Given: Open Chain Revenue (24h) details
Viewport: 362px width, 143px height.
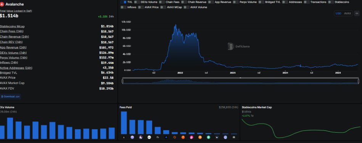Looking at the screenshot, I should [14, 37].
